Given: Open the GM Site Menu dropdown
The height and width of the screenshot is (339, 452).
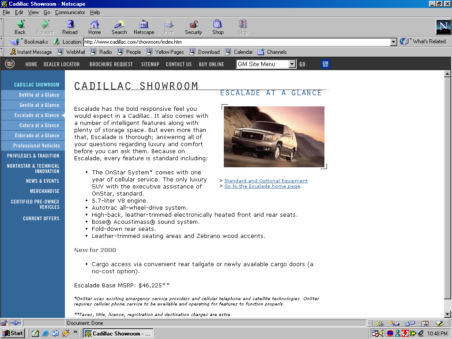Looking at the screenshot, I should pyautogui.click(x=266, y=64).
